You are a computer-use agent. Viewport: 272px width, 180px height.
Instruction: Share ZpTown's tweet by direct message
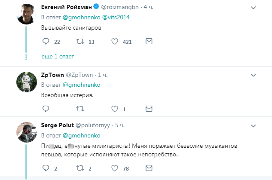pos(149,109)
